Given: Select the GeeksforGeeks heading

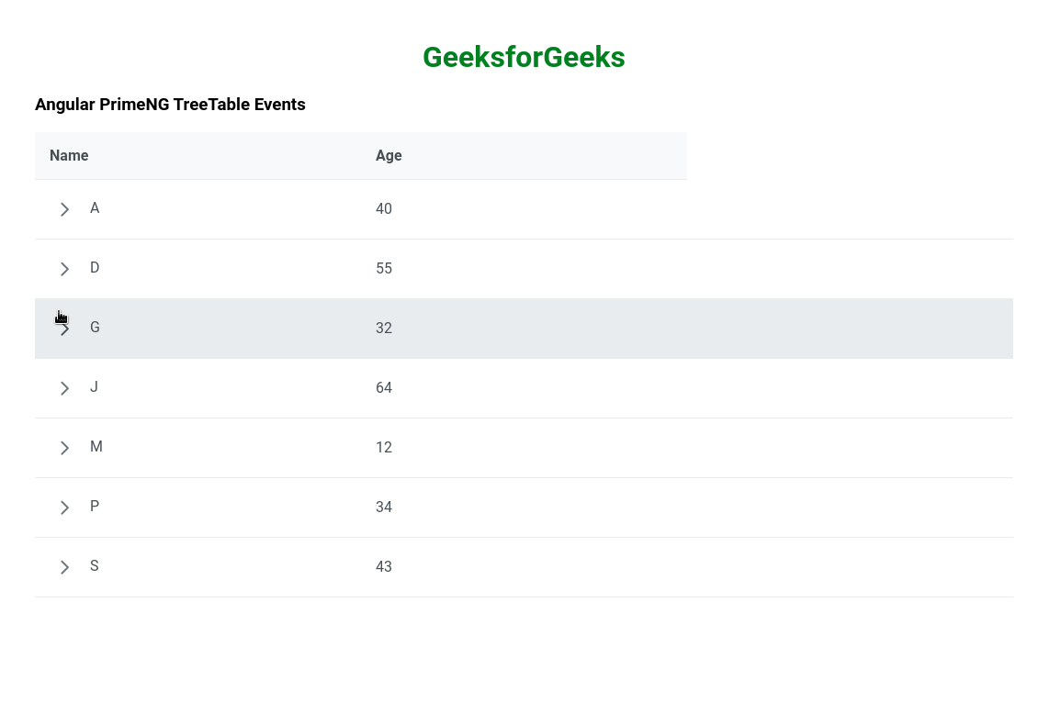Looking at the screenshot, I should click(x=524, y=57).
